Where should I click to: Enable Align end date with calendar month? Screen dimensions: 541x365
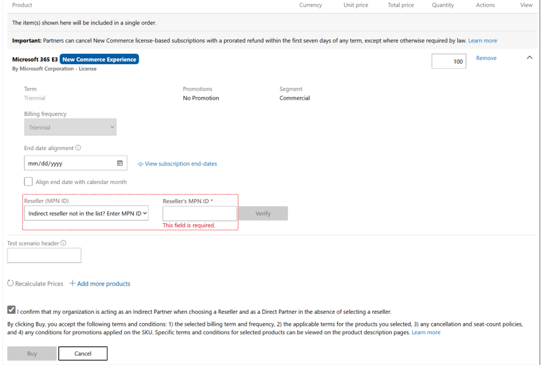point(29,182)
